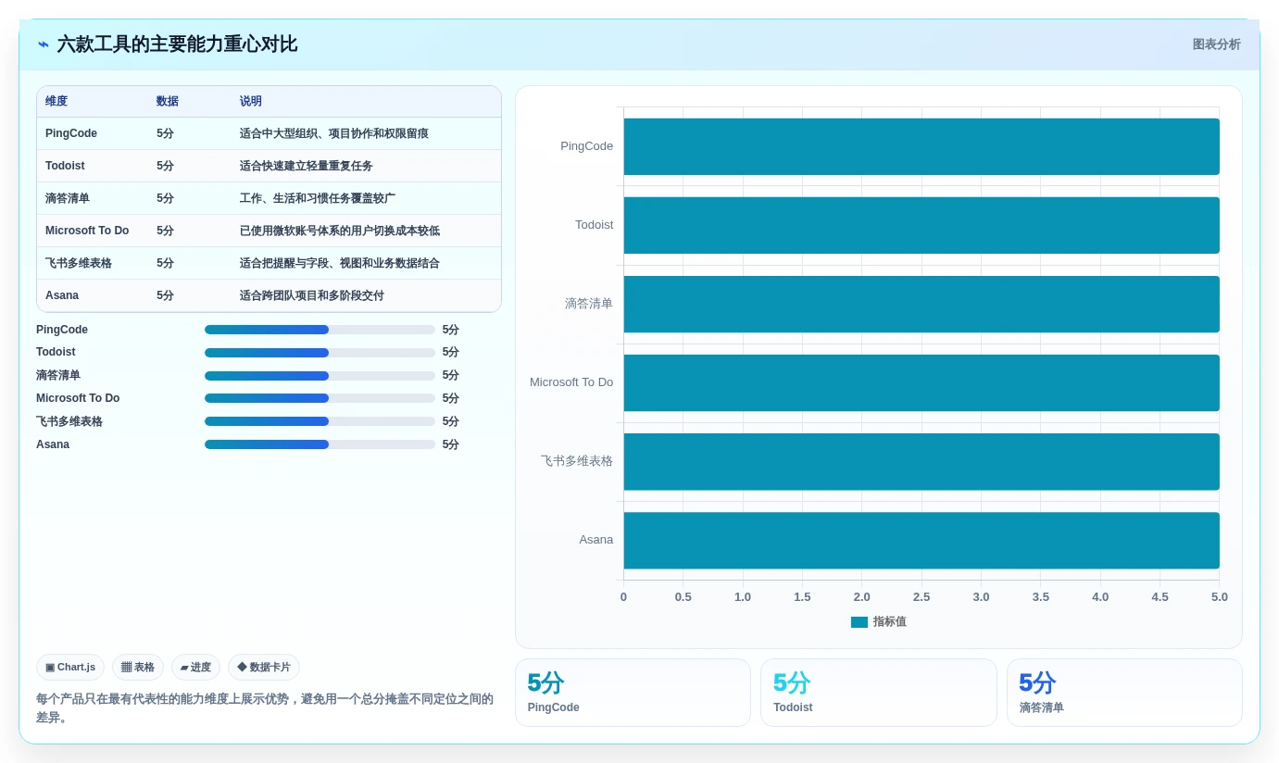The image size is (1279, 763).
Task: Click the Microsoft To Do y-axis label
Action: pos(571,382)
